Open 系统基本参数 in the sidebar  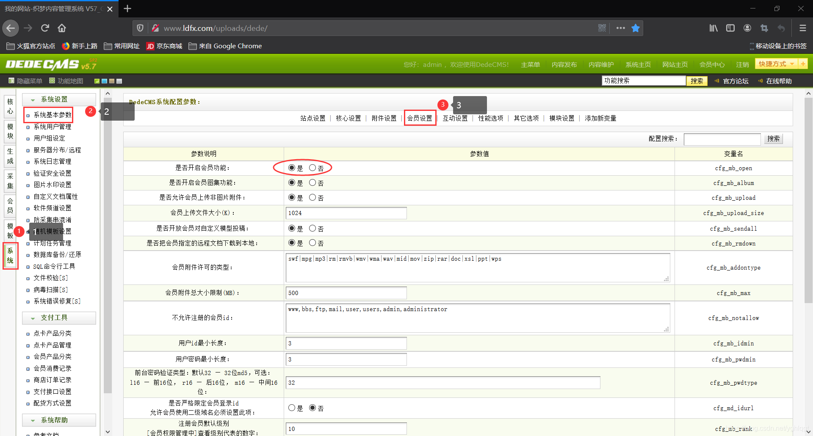pyautogui.click(x=53, y=115)
